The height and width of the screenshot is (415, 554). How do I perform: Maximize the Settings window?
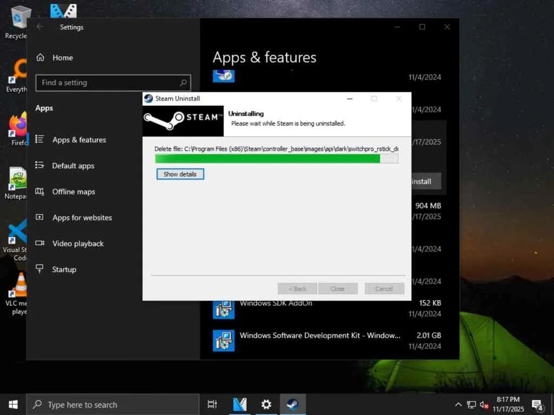[422, 27]
